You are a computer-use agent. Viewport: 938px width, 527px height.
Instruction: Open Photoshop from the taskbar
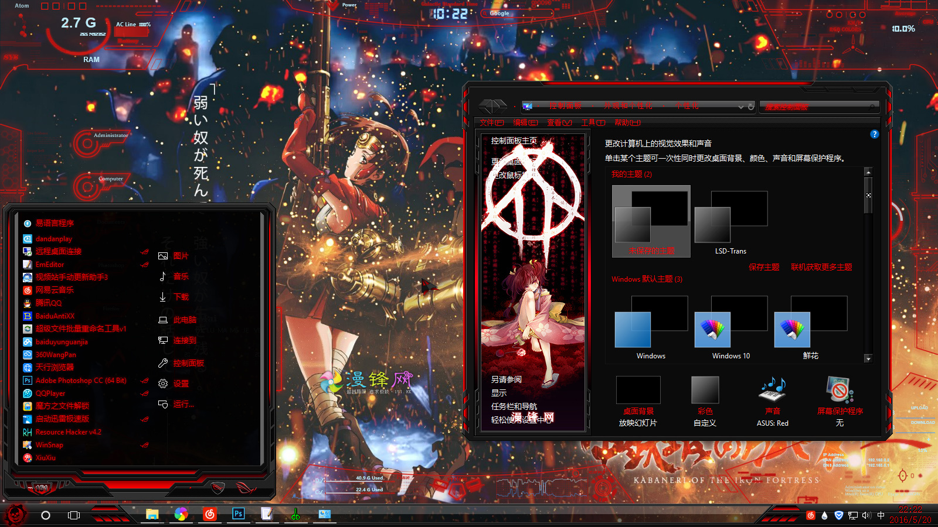click(238, 514)
